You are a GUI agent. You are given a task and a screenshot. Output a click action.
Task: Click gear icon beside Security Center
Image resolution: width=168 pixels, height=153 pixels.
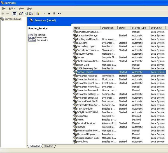[x=75, y=54]
